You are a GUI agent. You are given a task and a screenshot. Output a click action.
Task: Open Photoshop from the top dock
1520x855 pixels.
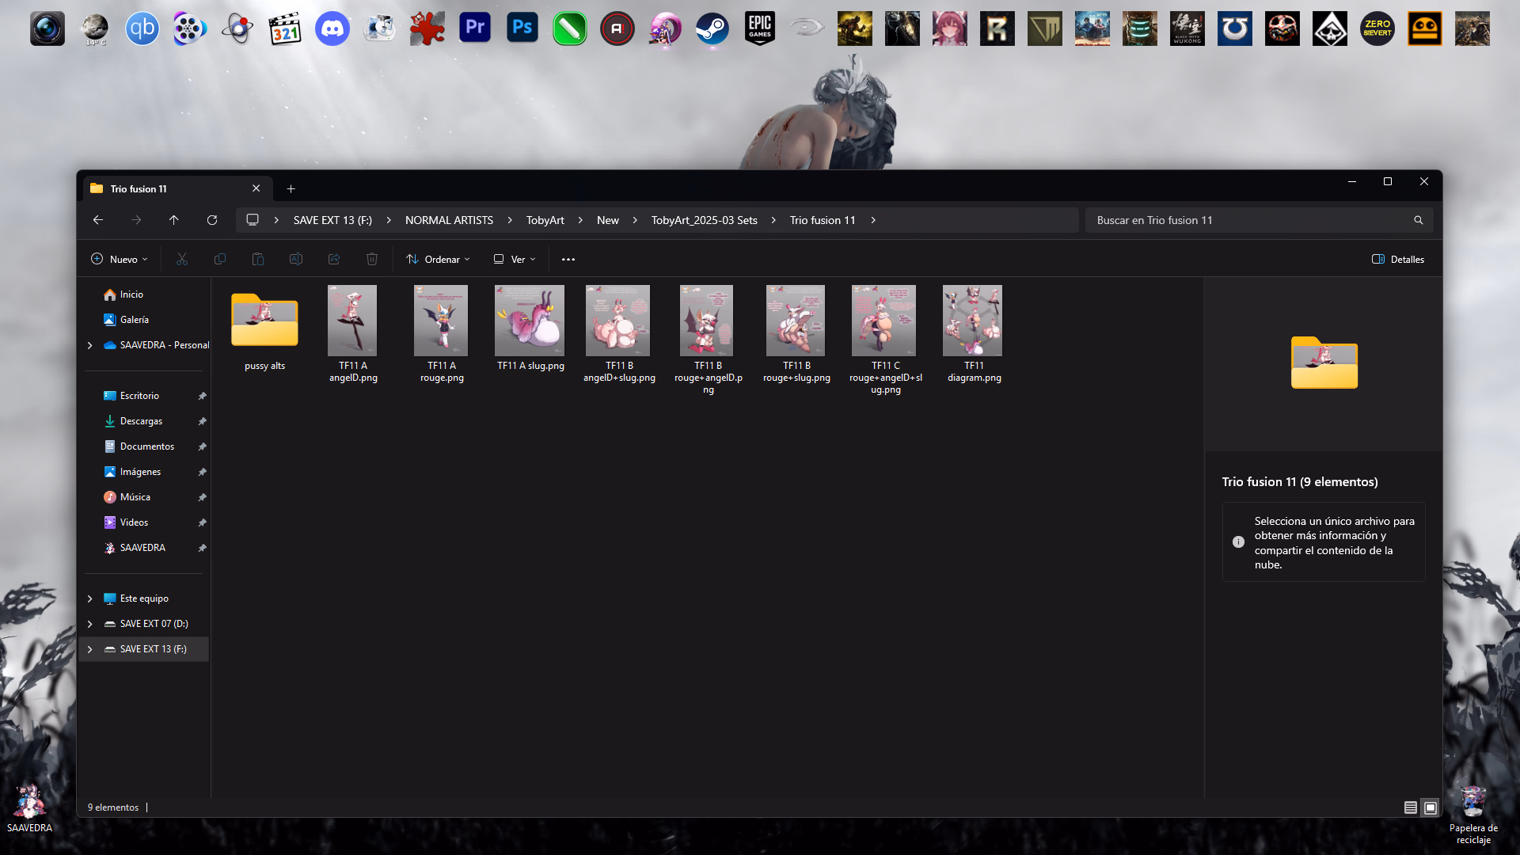point(522,29)
